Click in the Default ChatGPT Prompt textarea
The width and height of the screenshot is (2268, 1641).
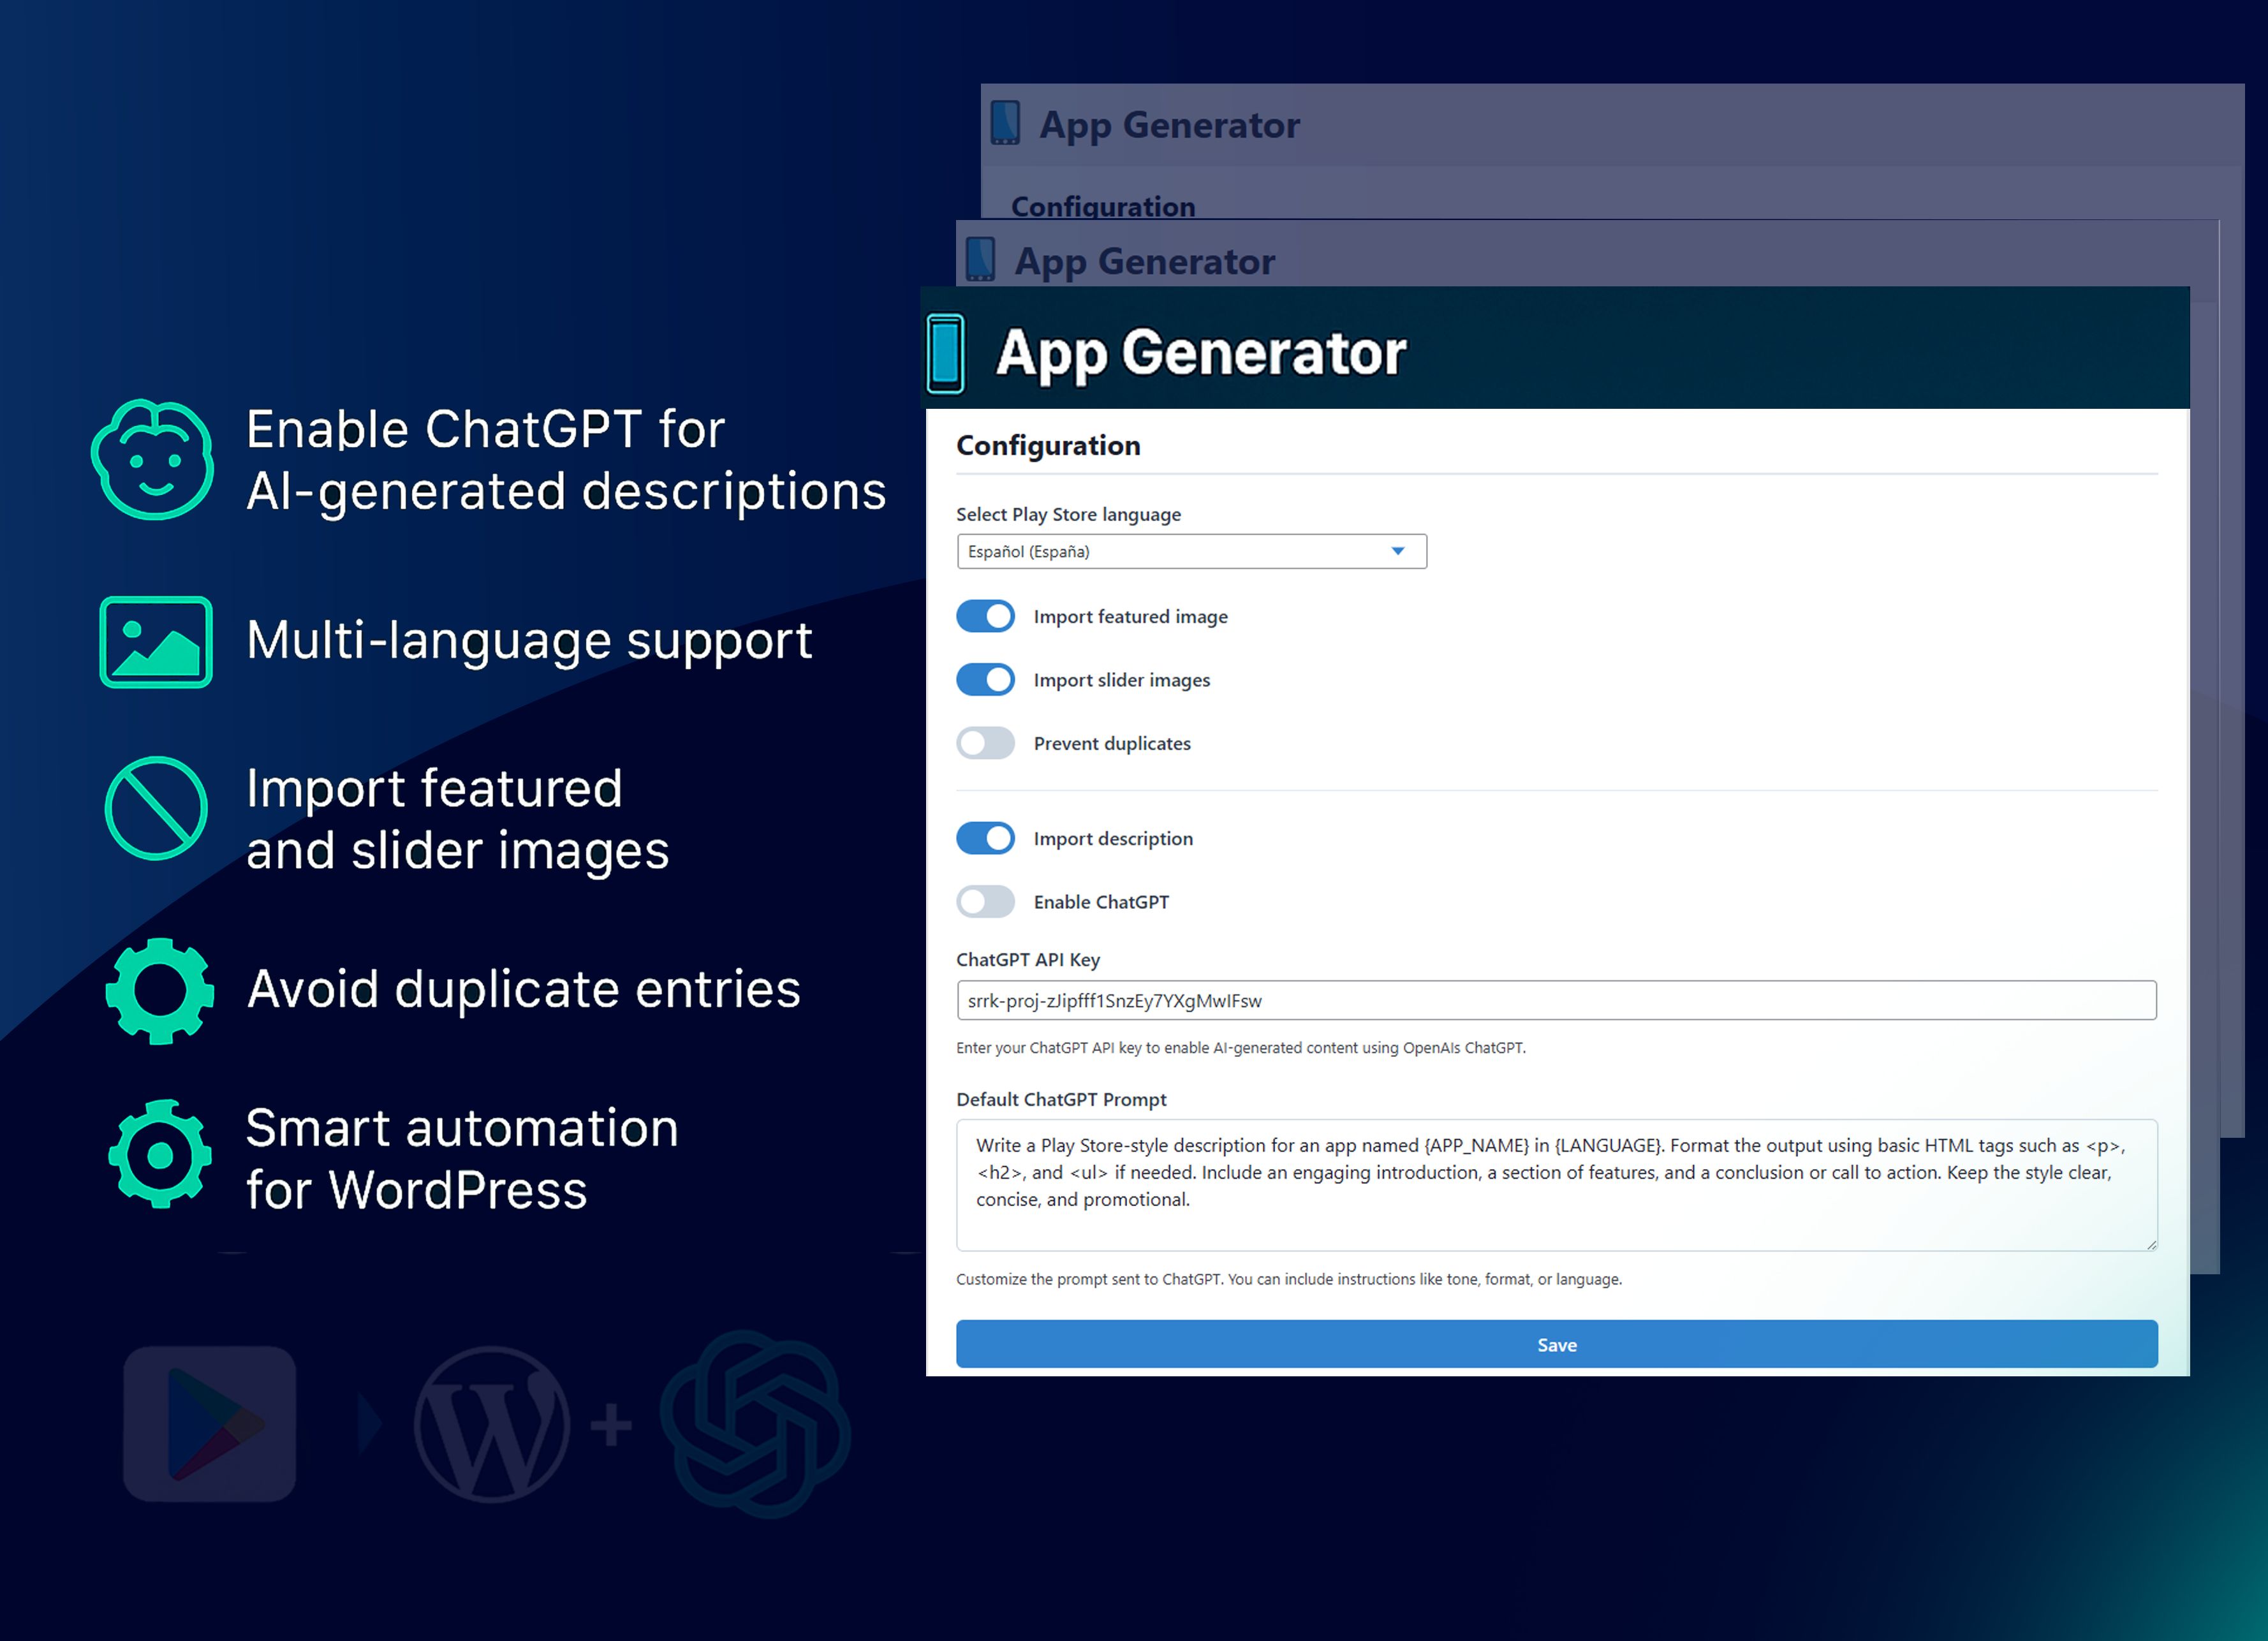pos(1555,1185)
